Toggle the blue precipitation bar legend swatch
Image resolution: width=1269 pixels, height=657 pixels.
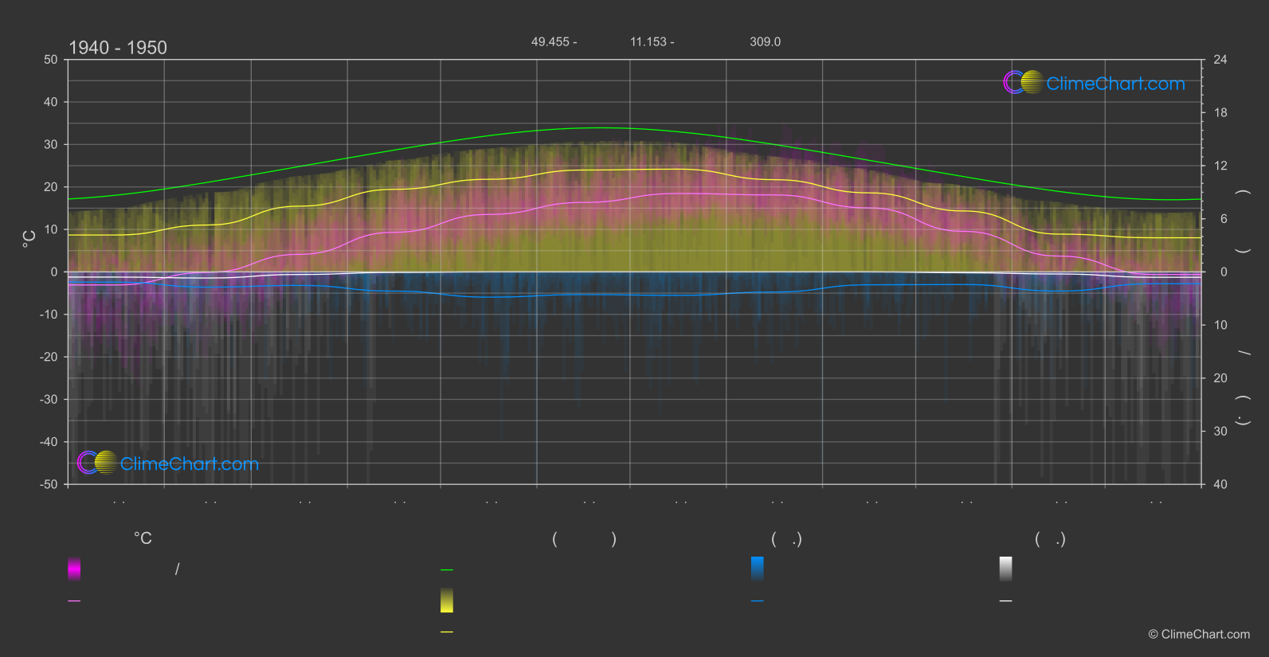[x=758, y=569]
